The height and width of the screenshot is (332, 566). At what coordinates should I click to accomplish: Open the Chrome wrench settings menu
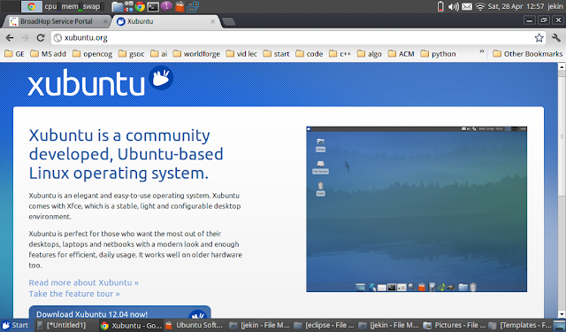[x=556, y=37]
